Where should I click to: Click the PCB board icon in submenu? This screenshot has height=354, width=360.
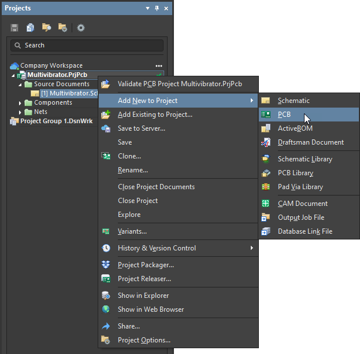266,115
